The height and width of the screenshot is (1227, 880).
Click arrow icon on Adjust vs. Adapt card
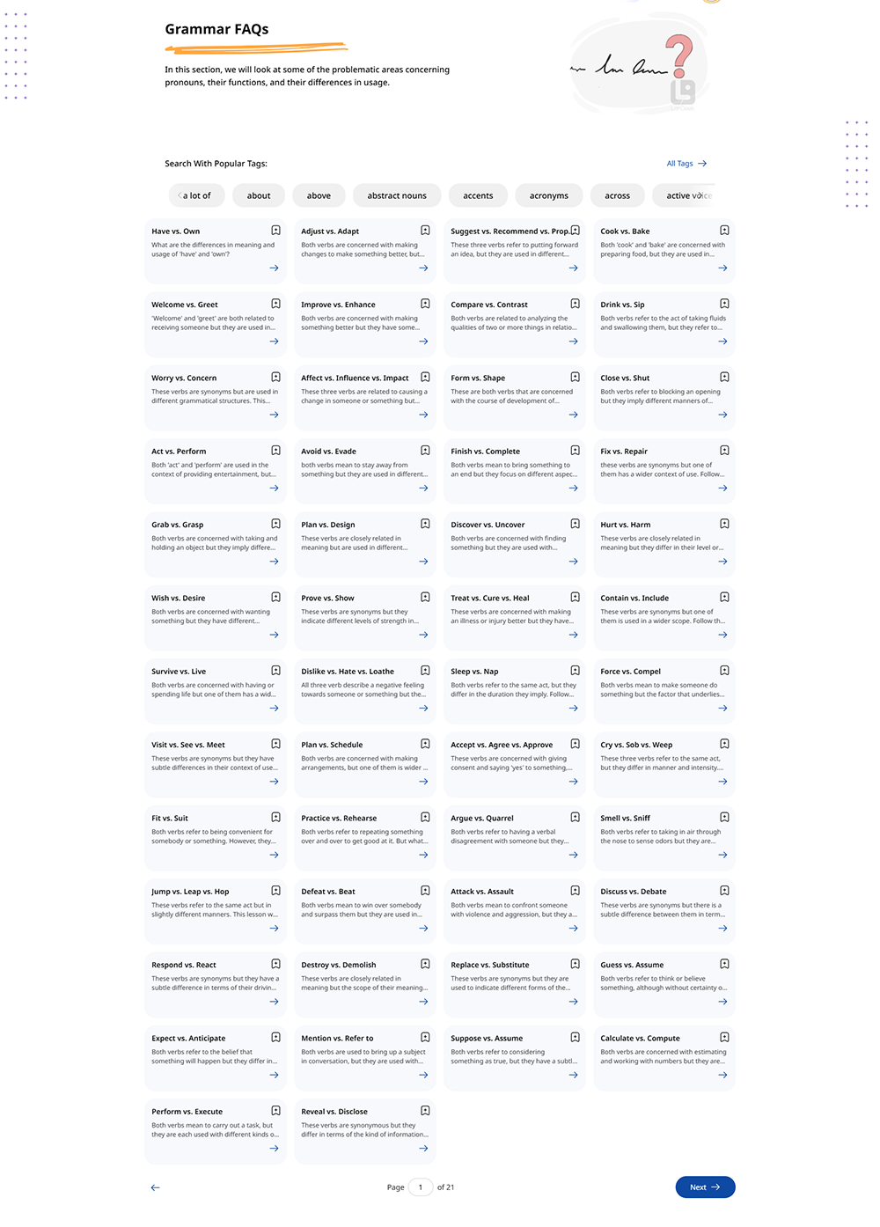(x=423, y=268)
